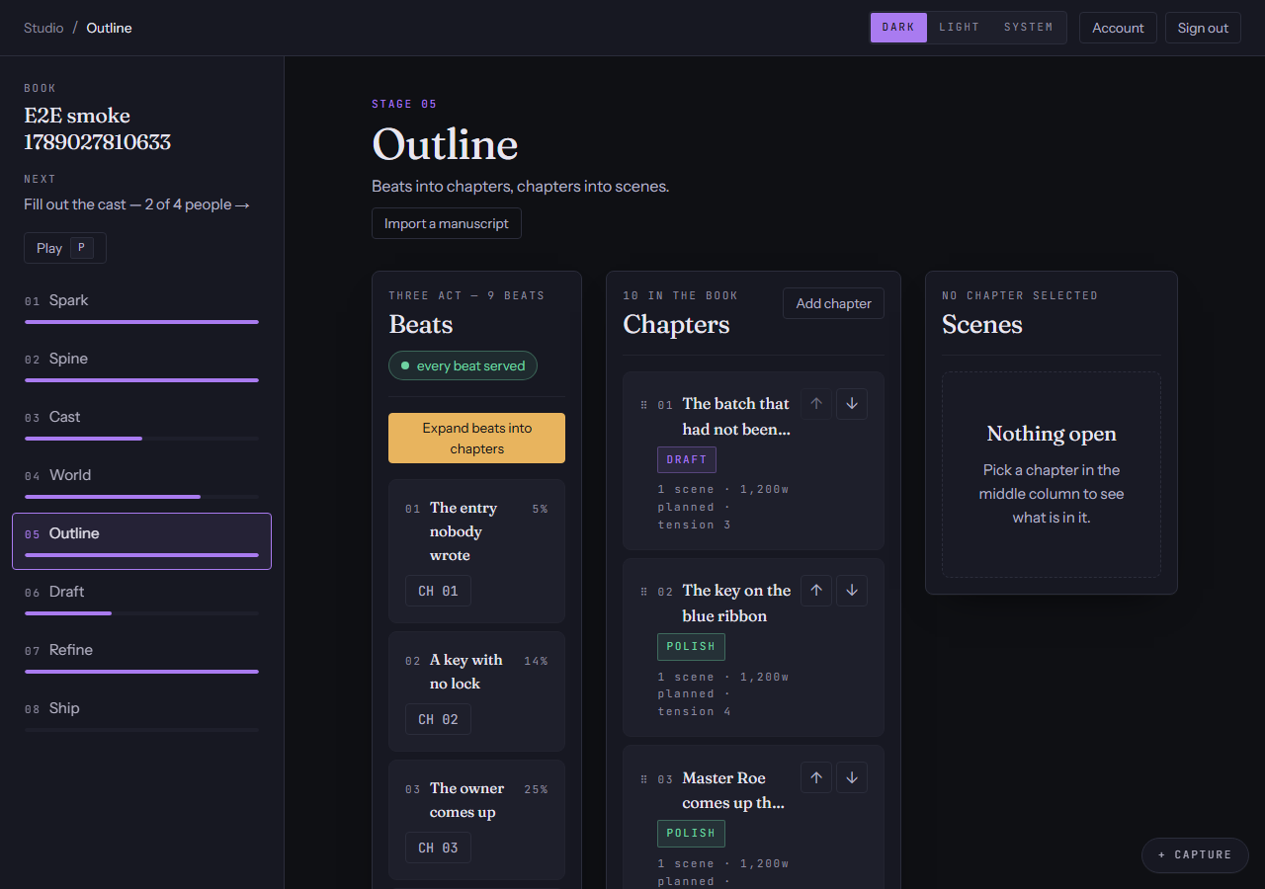Select beat 'The entry nobody wrote'
Screen dimensions: 1265x889
point(476,550)
